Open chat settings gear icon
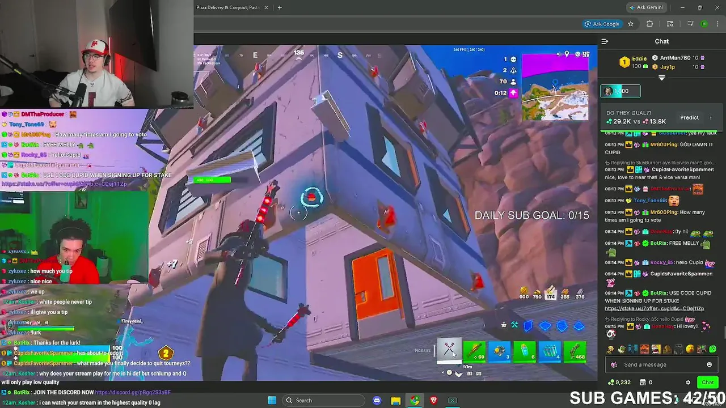Viewport: 726px width, 408px height. click(x=688, y=382)
